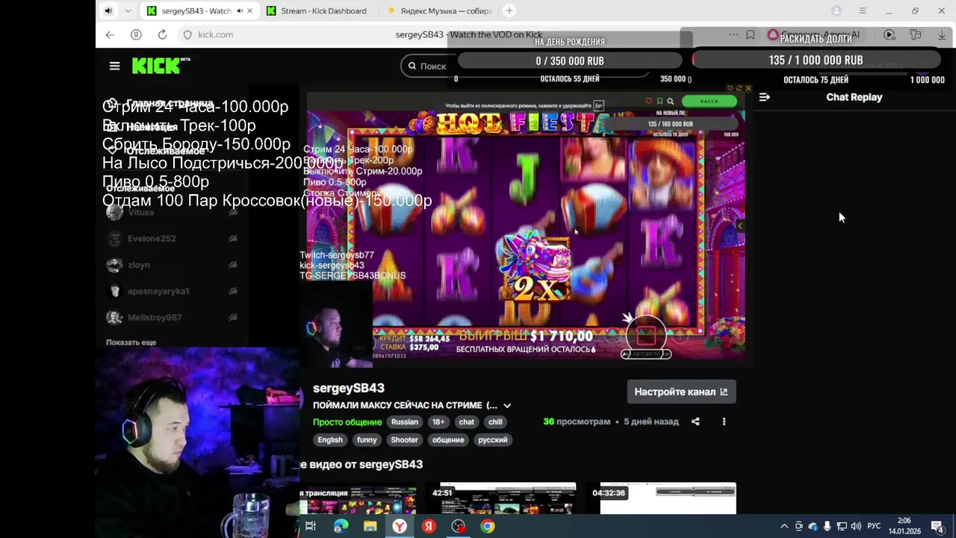Open OBS Studio from taskbar
Image resolution: width=956 pixels, height=538 pixels.
[x=458, y=526]
